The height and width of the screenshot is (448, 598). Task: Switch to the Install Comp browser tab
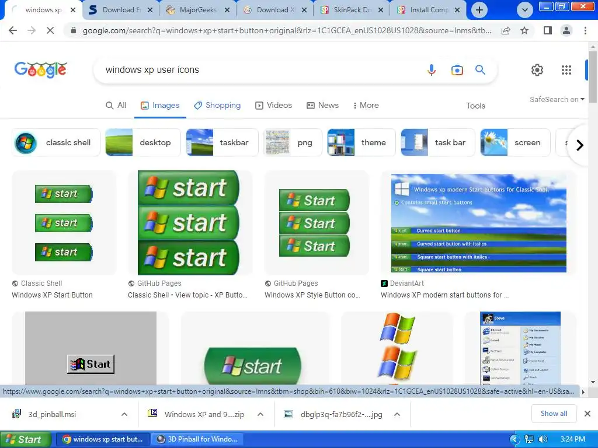(429, 10)
